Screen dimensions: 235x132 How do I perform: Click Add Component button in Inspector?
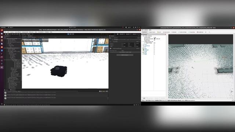(125, 55)
